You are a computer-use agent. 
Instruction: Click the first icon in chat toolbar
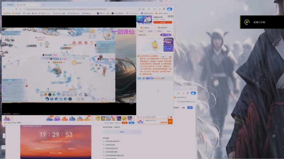click(138, 117)
